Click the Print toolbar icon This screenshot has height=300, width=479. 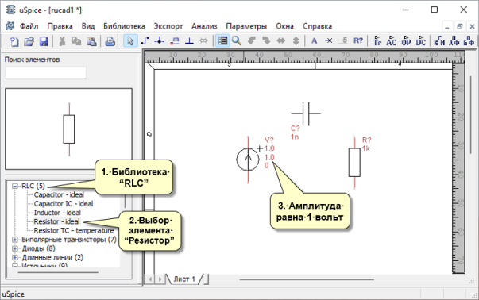(110, 41)
